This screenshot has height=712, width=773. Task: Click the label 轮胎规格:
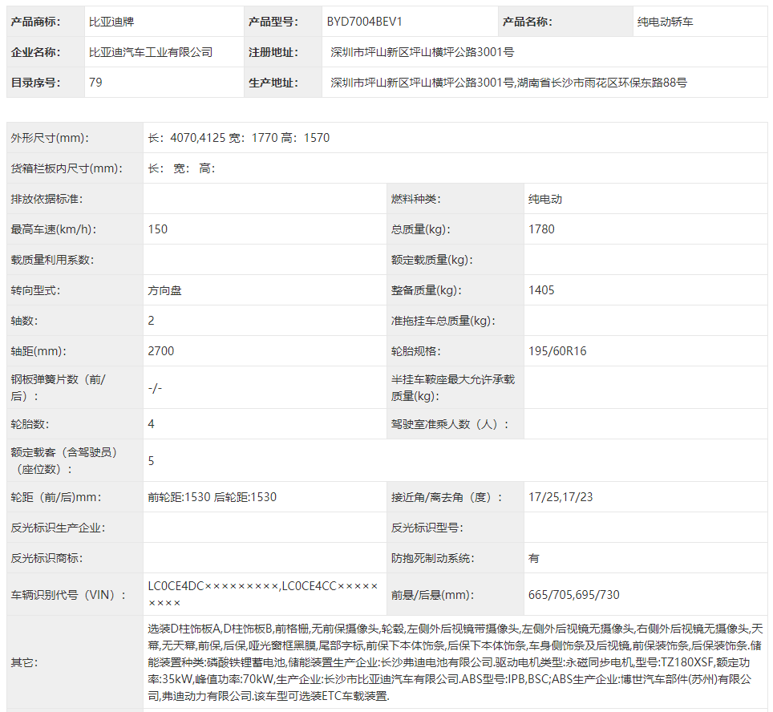point(416,351)
